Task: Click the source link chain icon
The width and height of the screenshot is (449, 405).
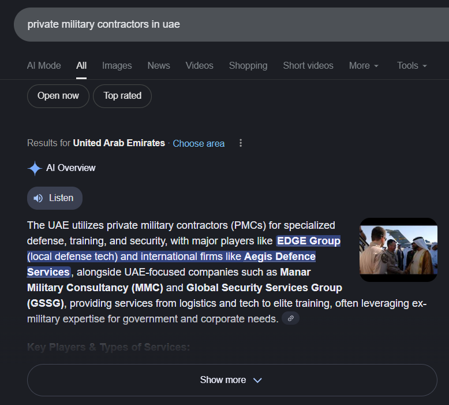Action: pos(291,318)
